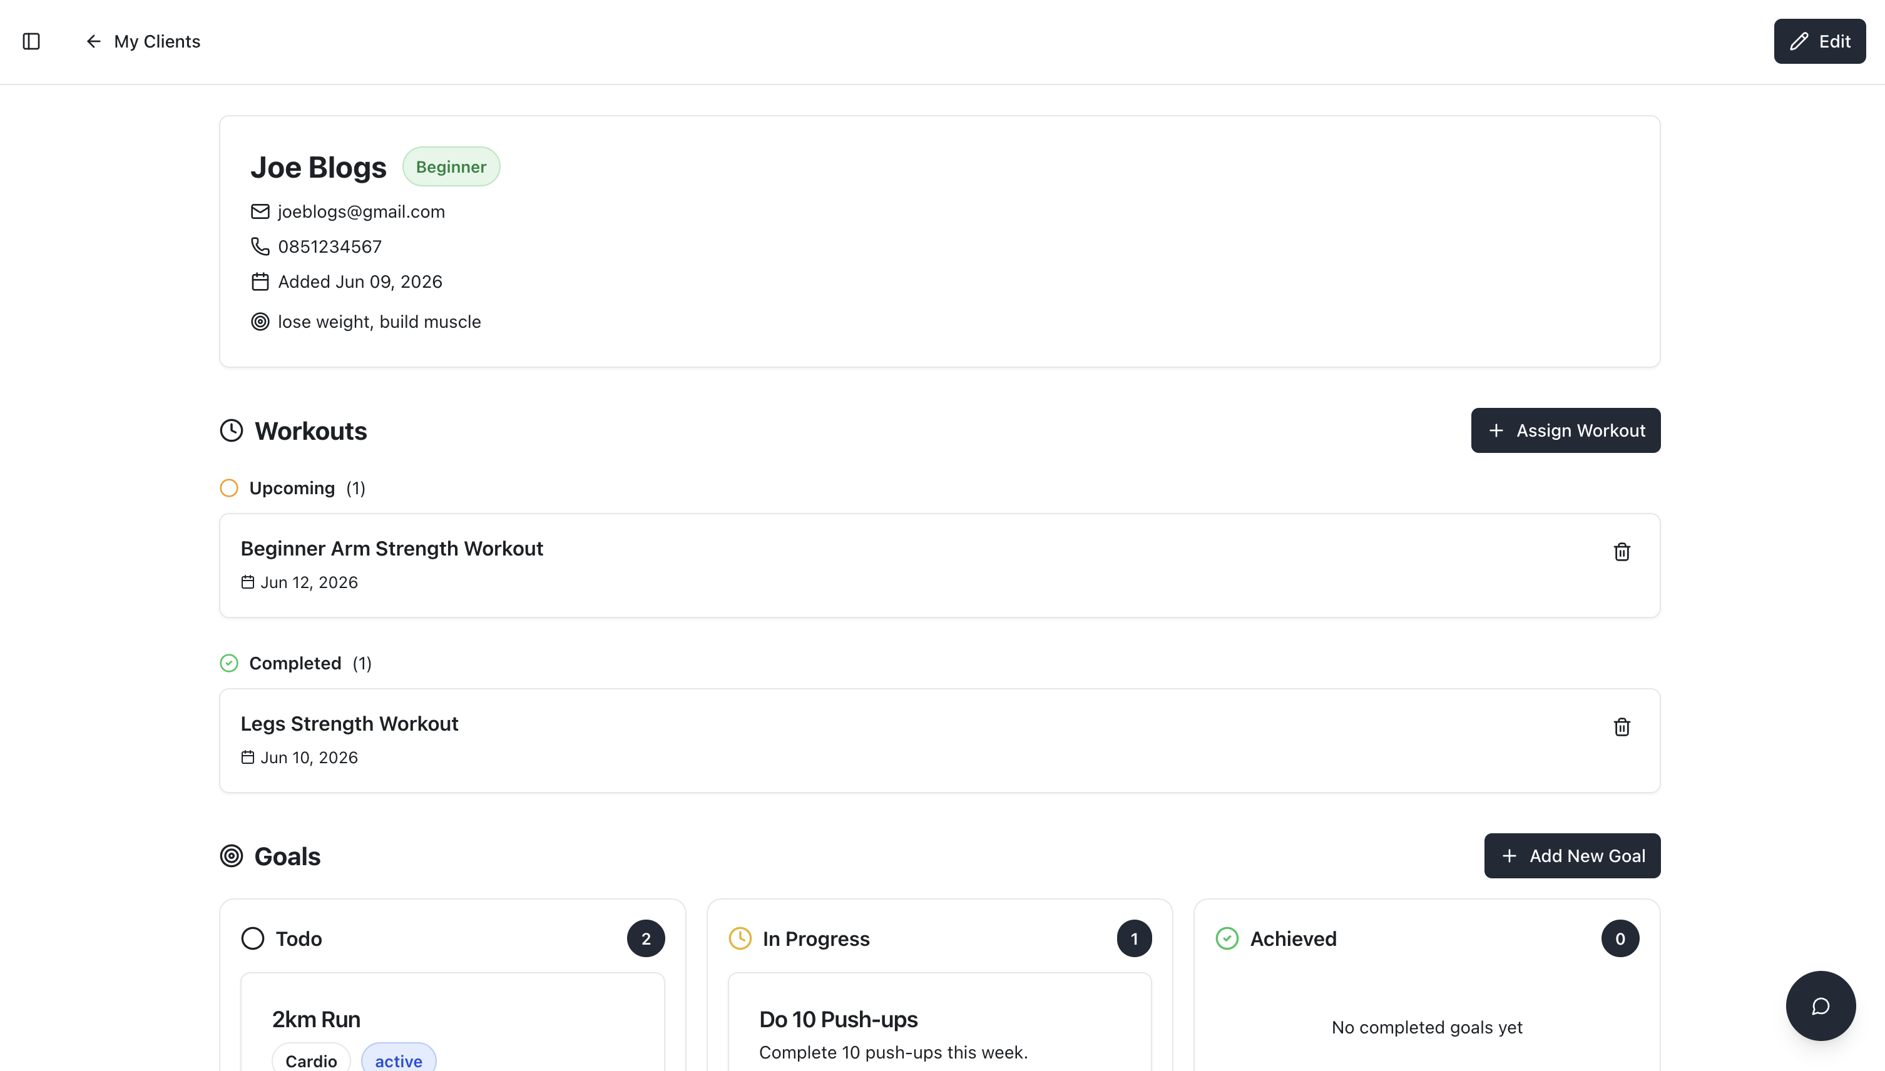Screen dimensions: 1885x1071
Task: Delete Legs Strength Workout via trash
Action: point(1621,727)
